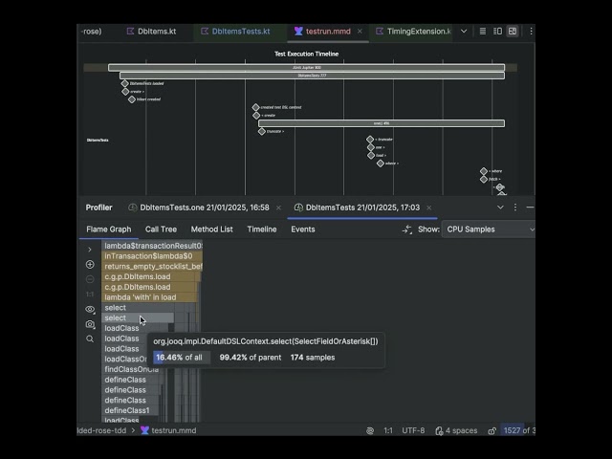The height and width of the screenshot is (459, 612).
Task: Zoom out of the flame graph
Action: 90,279
